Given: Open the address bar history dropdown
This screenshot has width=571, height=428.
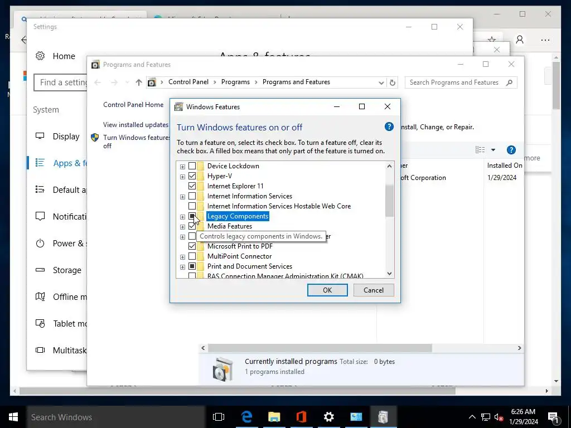Looking at the screenshot, I should click(x=381, y=82).
